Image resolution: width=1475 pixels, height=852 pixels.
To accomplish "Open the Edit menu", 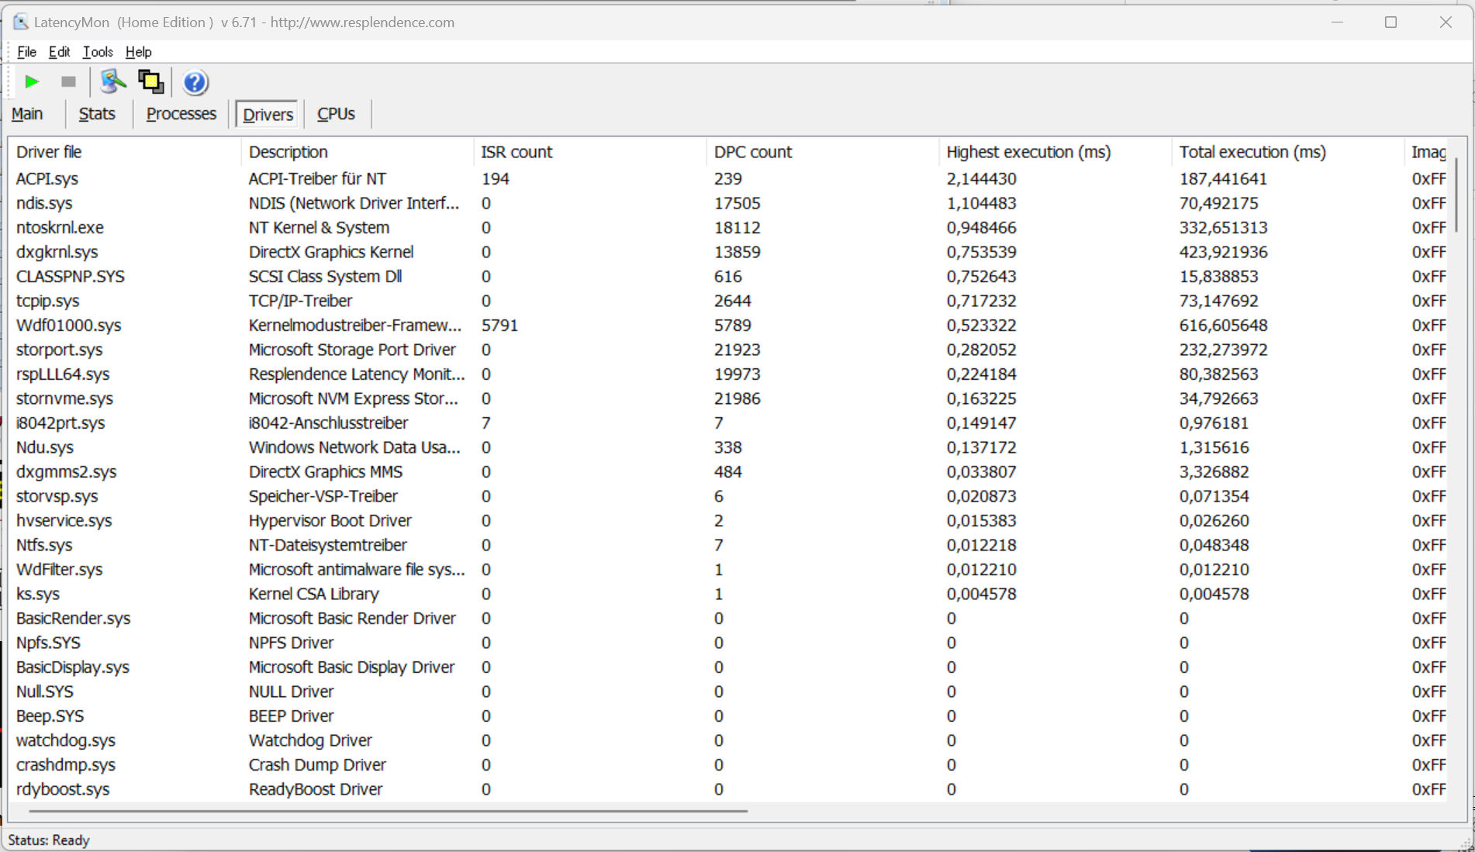I will pos(59,52).
